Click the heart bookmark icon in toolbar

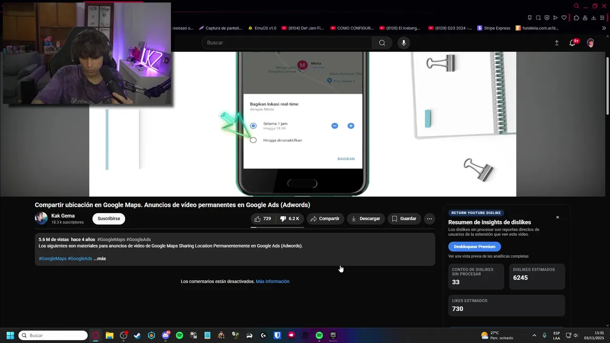click(x=564, y=18)
